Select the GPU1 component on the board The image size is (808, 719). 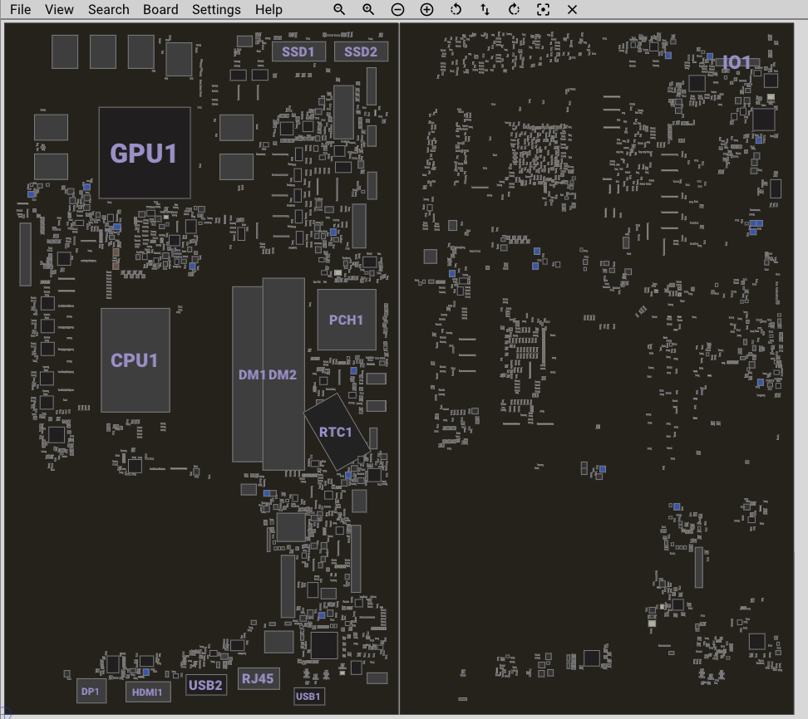click(x=145, y=153)
